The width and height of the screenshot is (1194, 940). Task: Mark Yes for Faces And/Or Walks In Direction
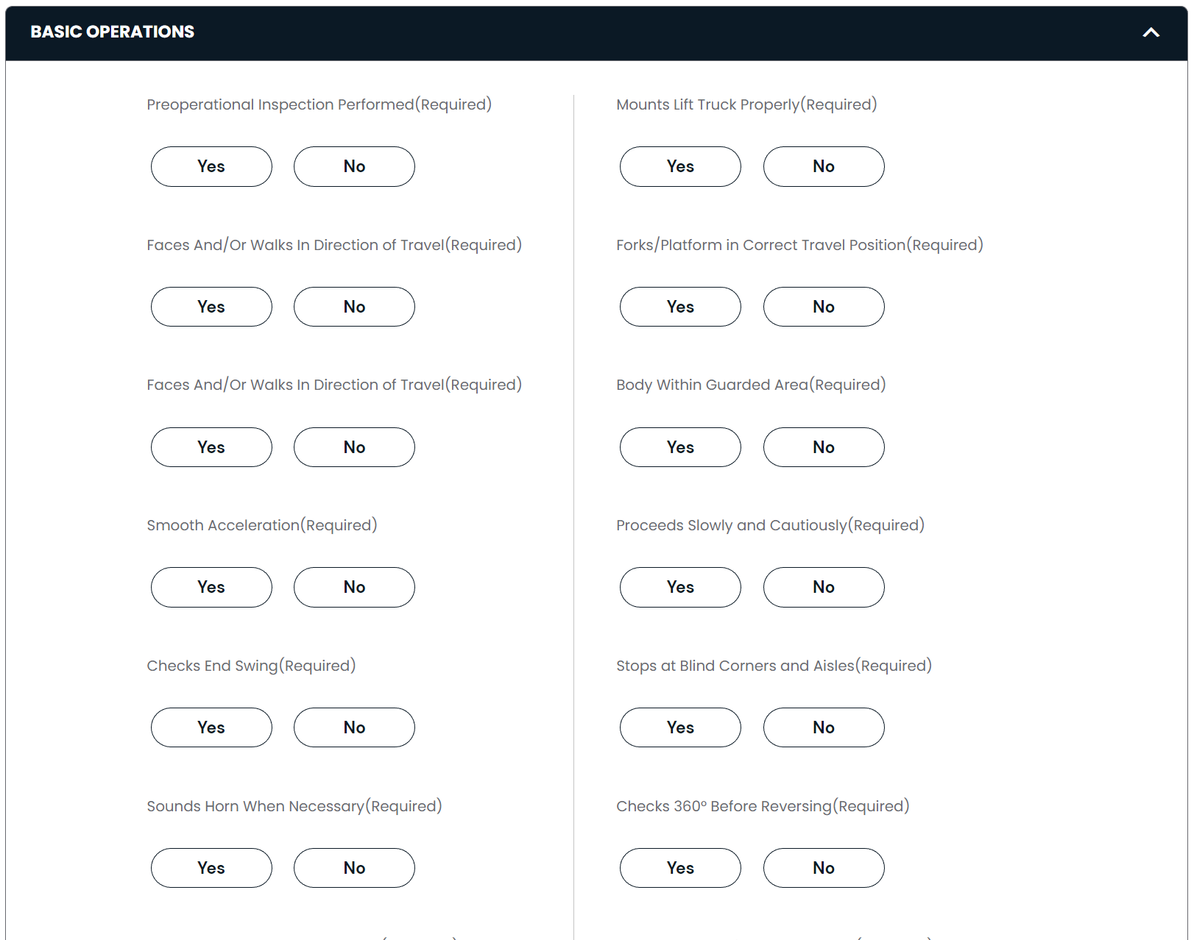tap(211, 307)
